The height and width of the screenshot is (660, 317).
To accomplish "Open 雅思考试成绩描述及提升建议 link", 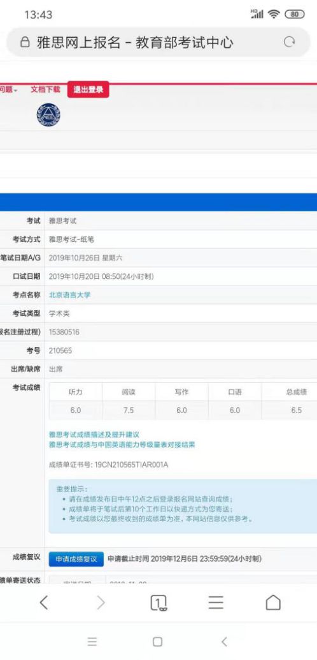I will (x=94, y=434).
